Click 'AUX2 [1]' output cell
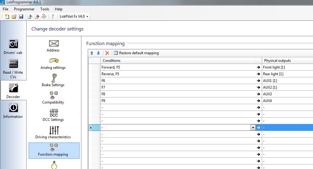 (x=287, y=87)
